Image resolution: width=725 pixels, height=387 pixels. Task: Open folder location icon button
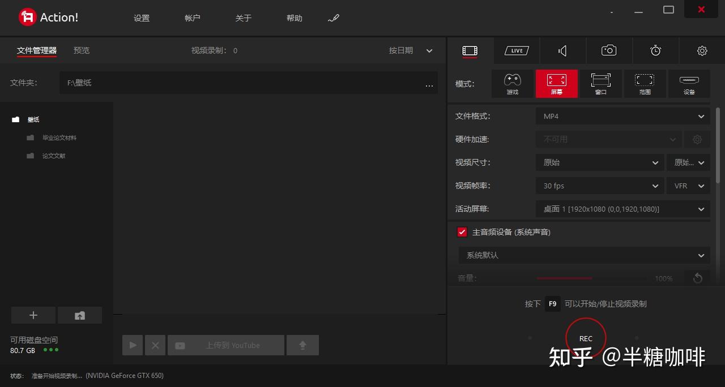tap(80, 316)
